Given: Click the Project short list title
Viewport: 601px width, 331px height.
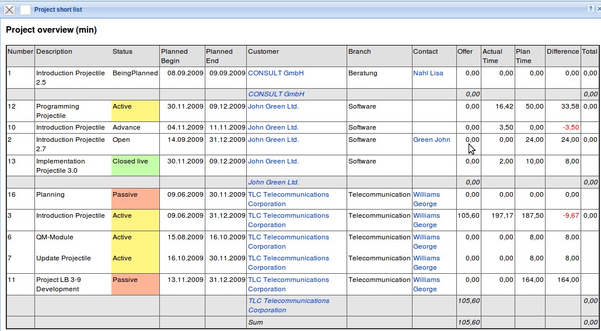Looking at the screenshot, I should coord(58,10).
